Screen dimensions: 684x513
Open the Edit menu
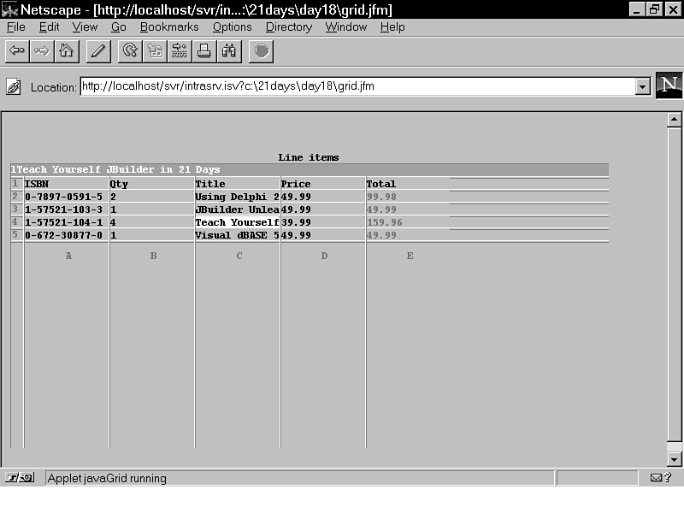49,27
